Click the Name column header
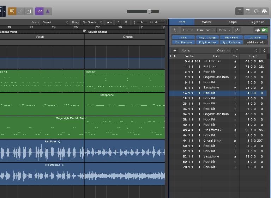 point(216,56)
